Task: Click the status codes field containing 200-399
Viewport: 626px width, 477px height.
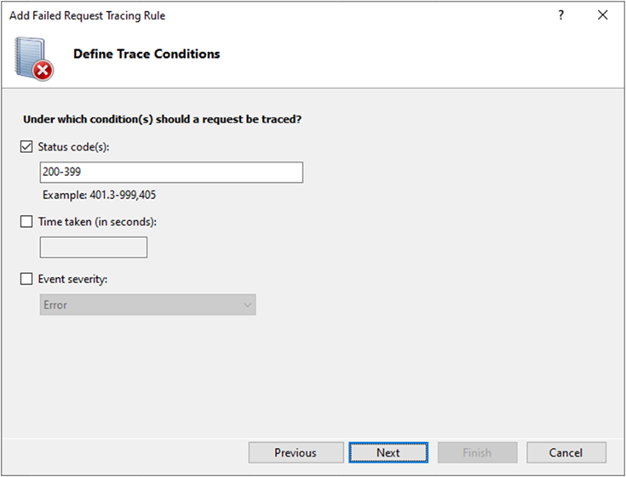Action: coord(171,173)
